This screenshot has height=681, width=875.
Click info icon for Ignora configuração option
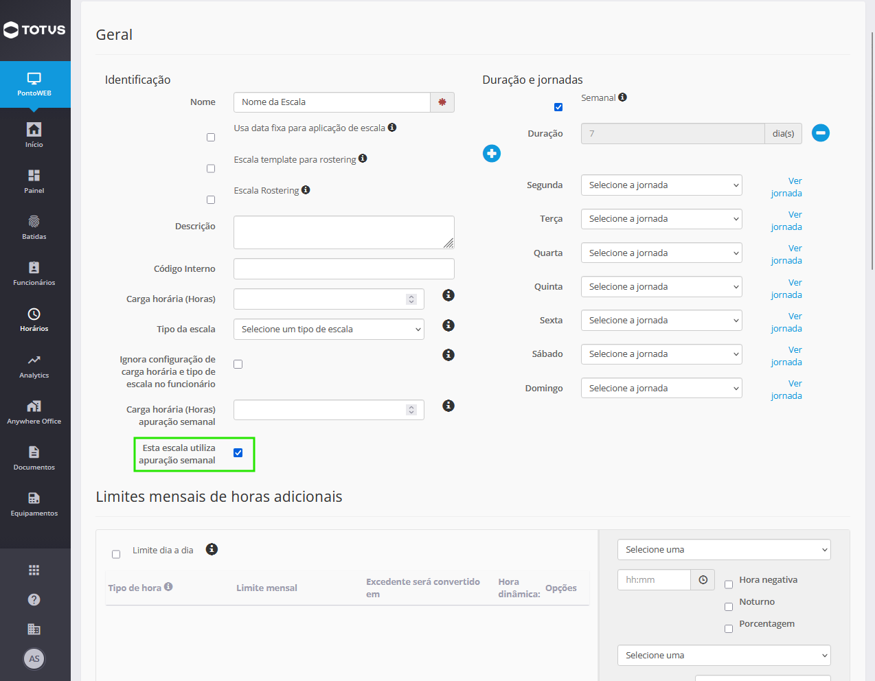pos(448,355)
